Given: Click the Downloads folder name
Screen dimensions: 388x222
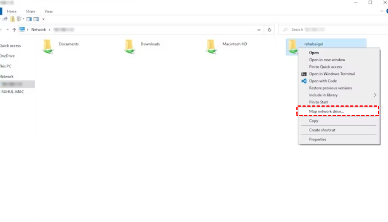Looking at the screenshot, I should coord(150,44).
